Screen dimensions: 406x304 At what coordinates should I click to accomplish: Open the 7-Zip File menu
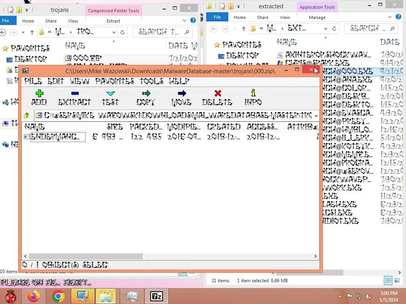[x=33, y=81]
